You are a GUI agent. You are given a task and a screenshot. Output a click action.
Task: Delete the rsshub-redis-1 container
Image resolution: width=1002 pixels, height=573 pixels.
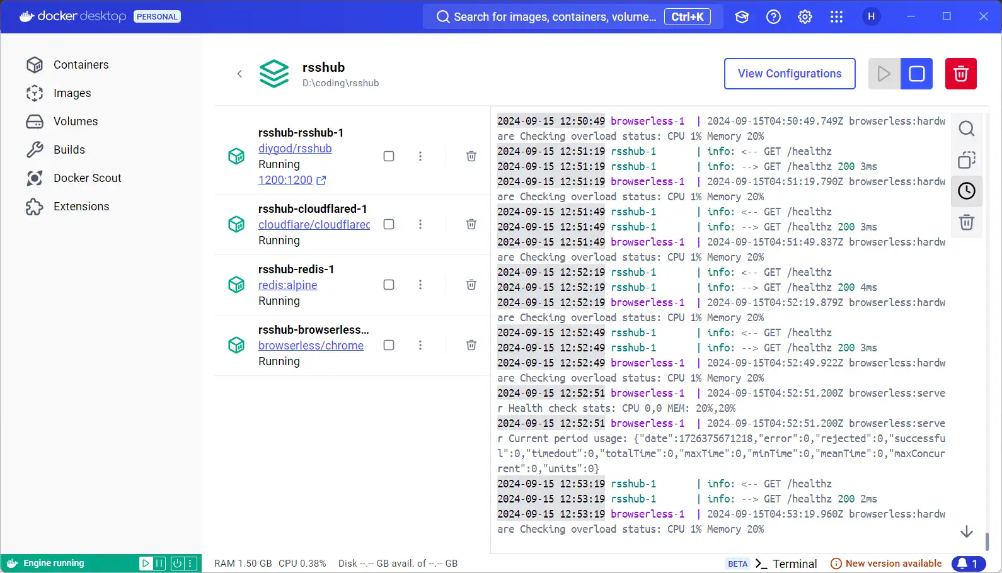[471, 285]
